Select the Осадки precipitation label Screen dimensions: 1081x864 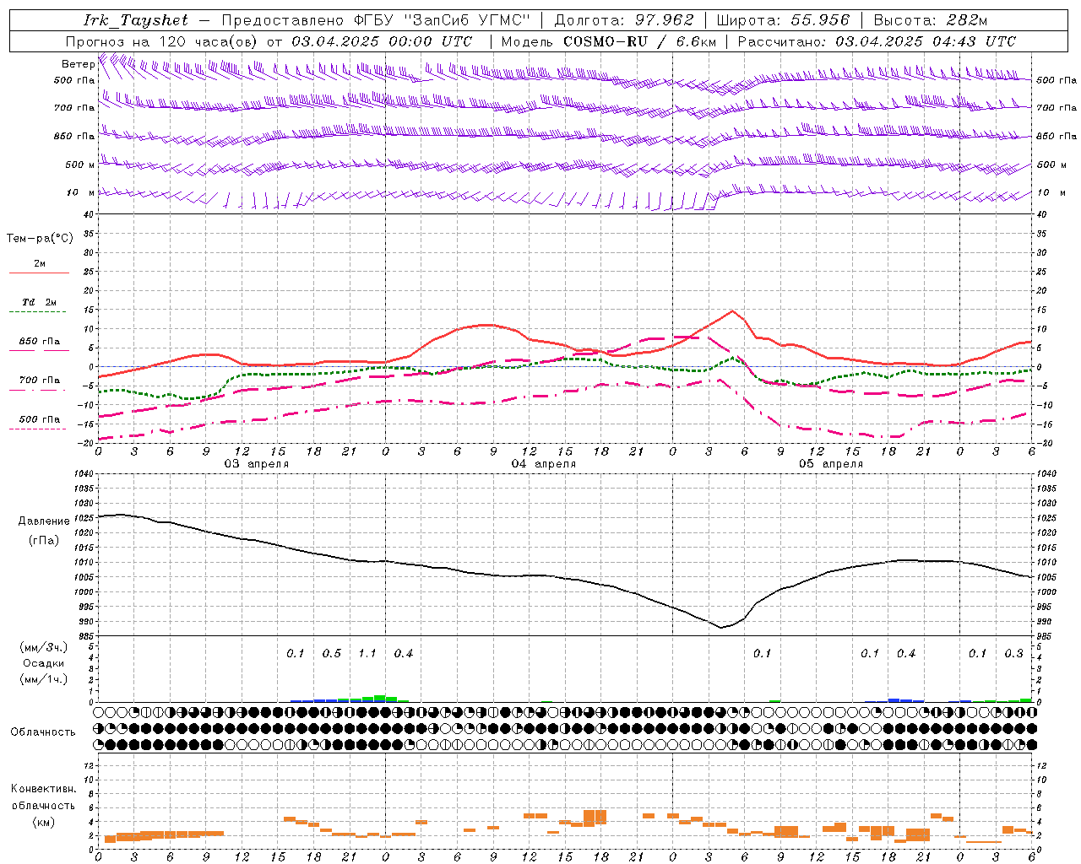(43, 664)
